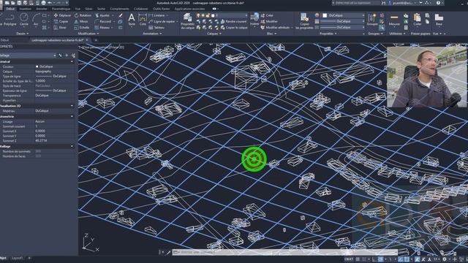This screenshot has height=263, width=468.
Task: Open a new drawing tab with plus
Action: 96,40
